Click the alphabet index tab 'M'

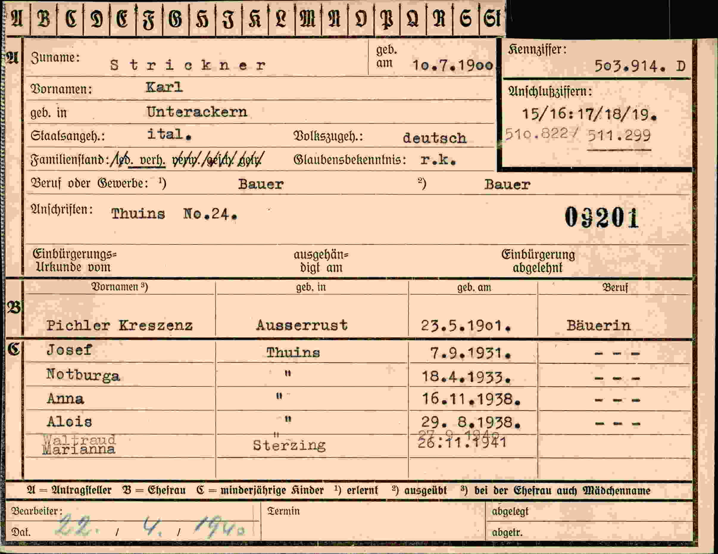point(308,18)
